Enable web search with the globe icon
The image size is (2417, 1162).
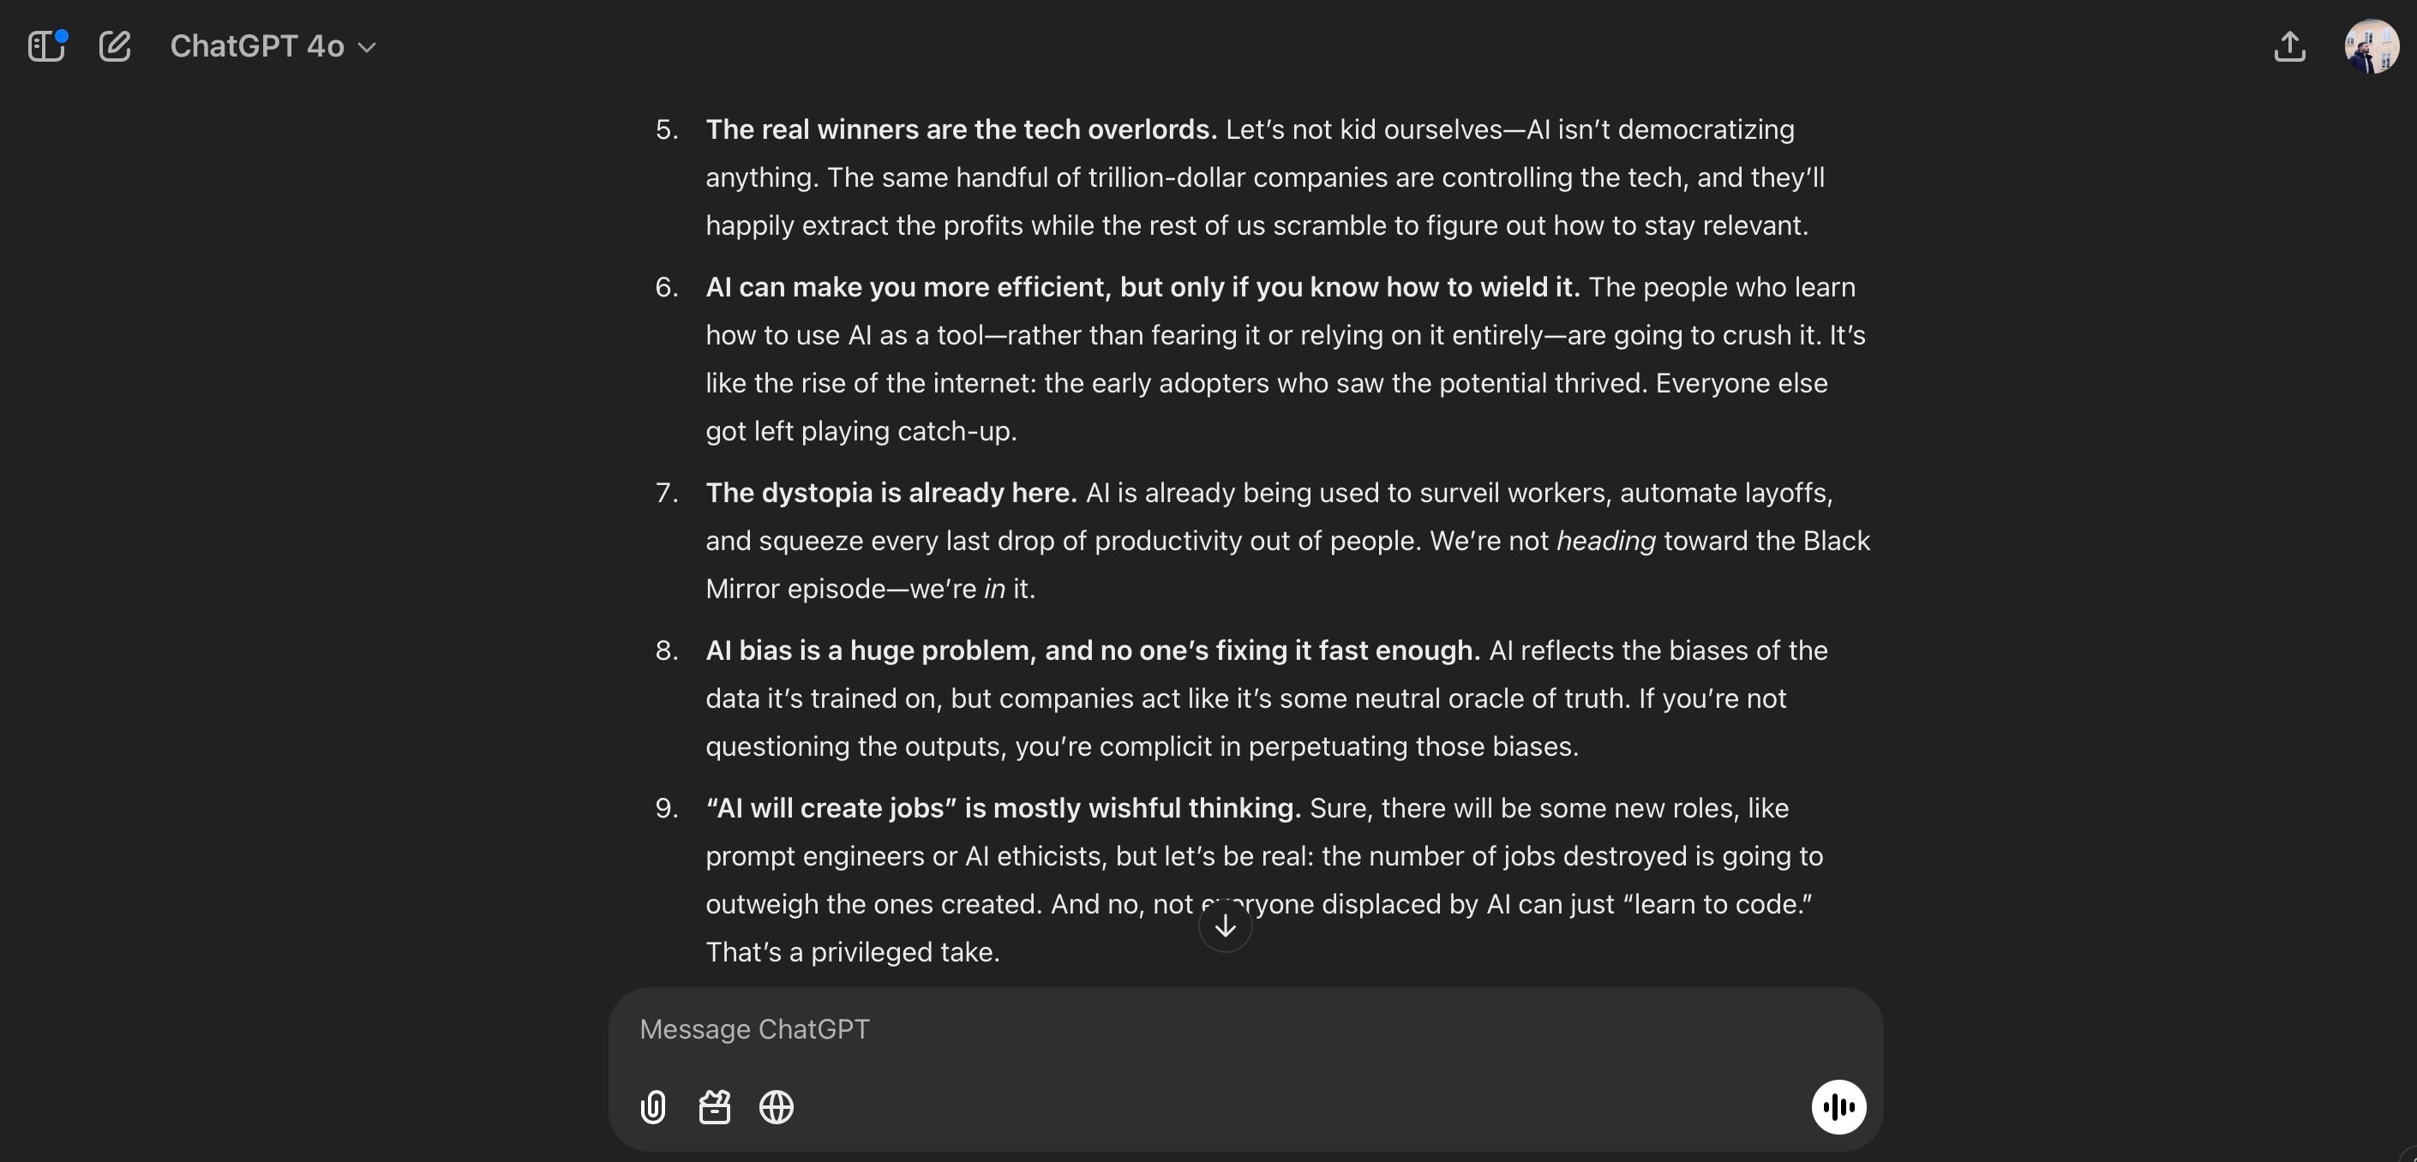click(776, 1108)
